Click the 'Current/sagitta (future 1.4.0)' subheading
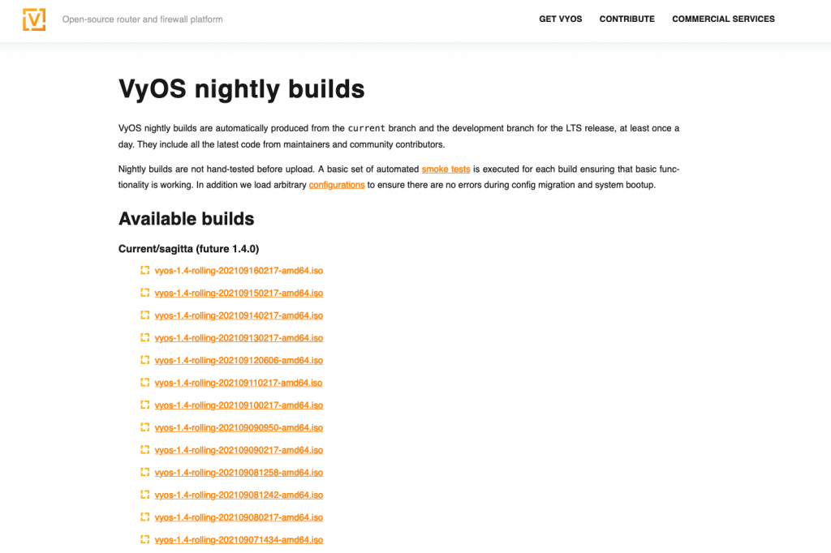Image resolution: width=831 pixels, height=553 pixels. 188,249
